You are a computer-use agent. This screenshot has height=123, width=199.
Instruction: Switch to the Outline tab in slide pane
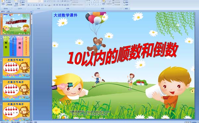pyautogui.click(x=8, y=11)
